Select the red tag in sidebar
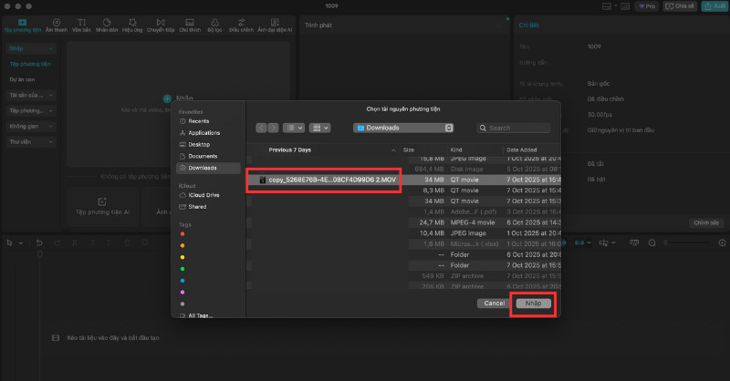This screenshot has width=730, height=381. [182, 233]
